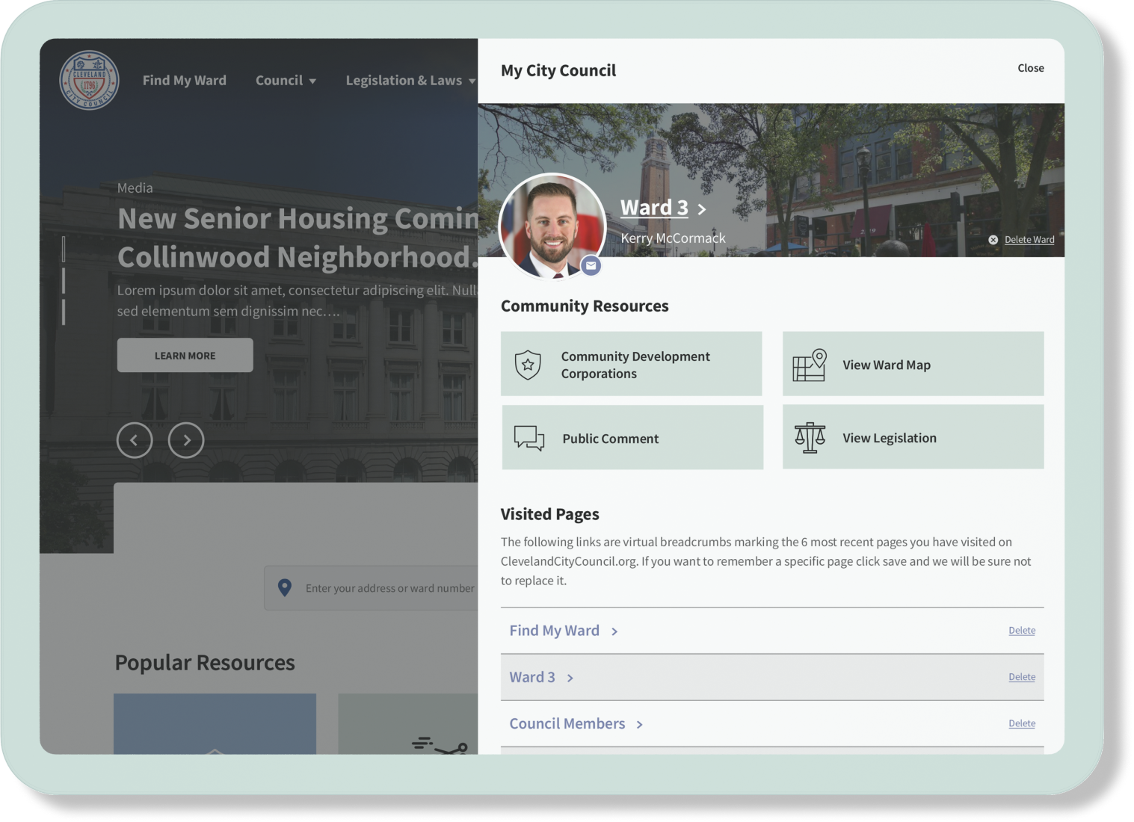Viewport: 1134px width, 822px height.
Task: Click the Delete Ward link
Action: point(1029,240)
